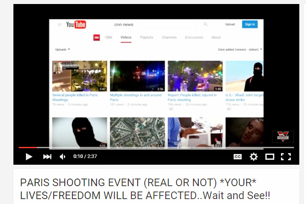Click the search magnifier button
The image size is (306, 204).
[x=205, y=25]
